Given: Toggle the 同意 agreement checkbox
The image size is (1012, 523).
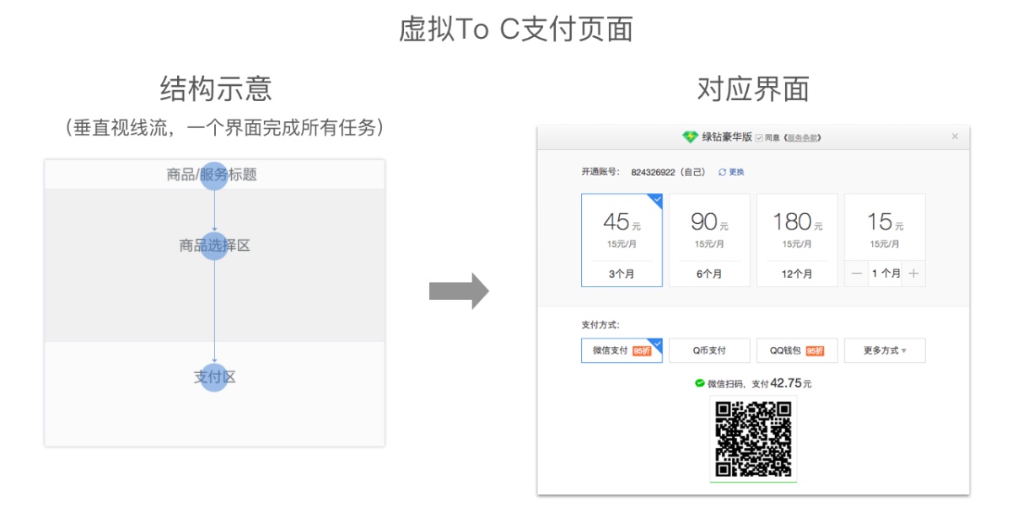Looking at the screenshot, I should pos(759,137).
